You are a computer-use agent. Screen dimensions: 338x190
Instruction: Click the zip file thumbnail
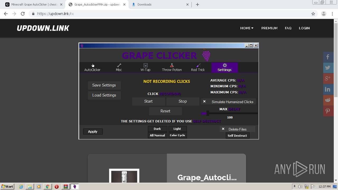[x=124, y=176]
